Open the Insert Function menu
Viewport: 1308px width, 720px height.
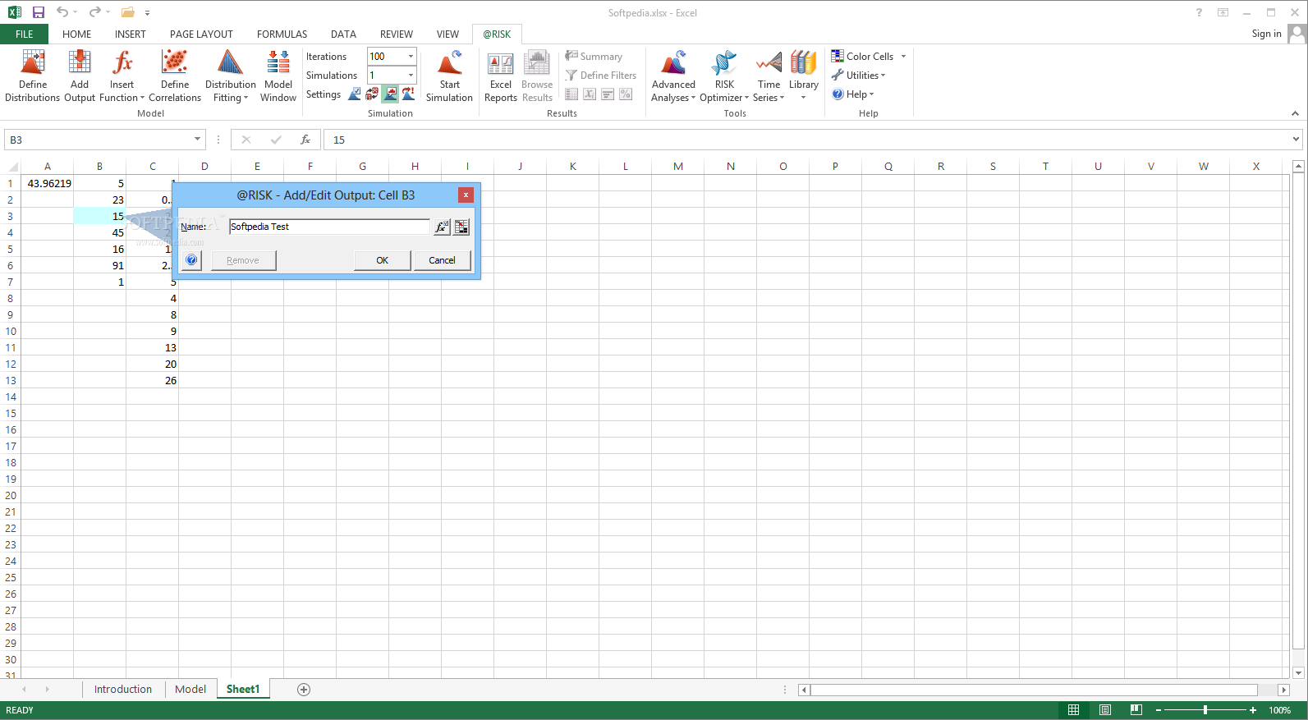click(122, 76)
